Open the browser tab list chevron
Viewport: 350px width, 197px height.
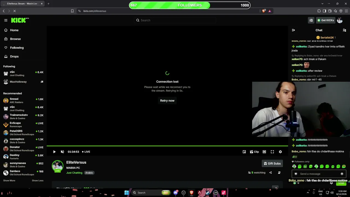322,4
